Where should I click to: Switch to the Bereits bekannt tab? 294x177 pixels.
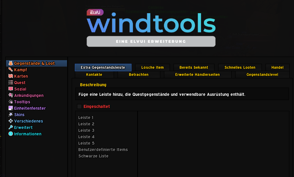[x=194, y=68]
